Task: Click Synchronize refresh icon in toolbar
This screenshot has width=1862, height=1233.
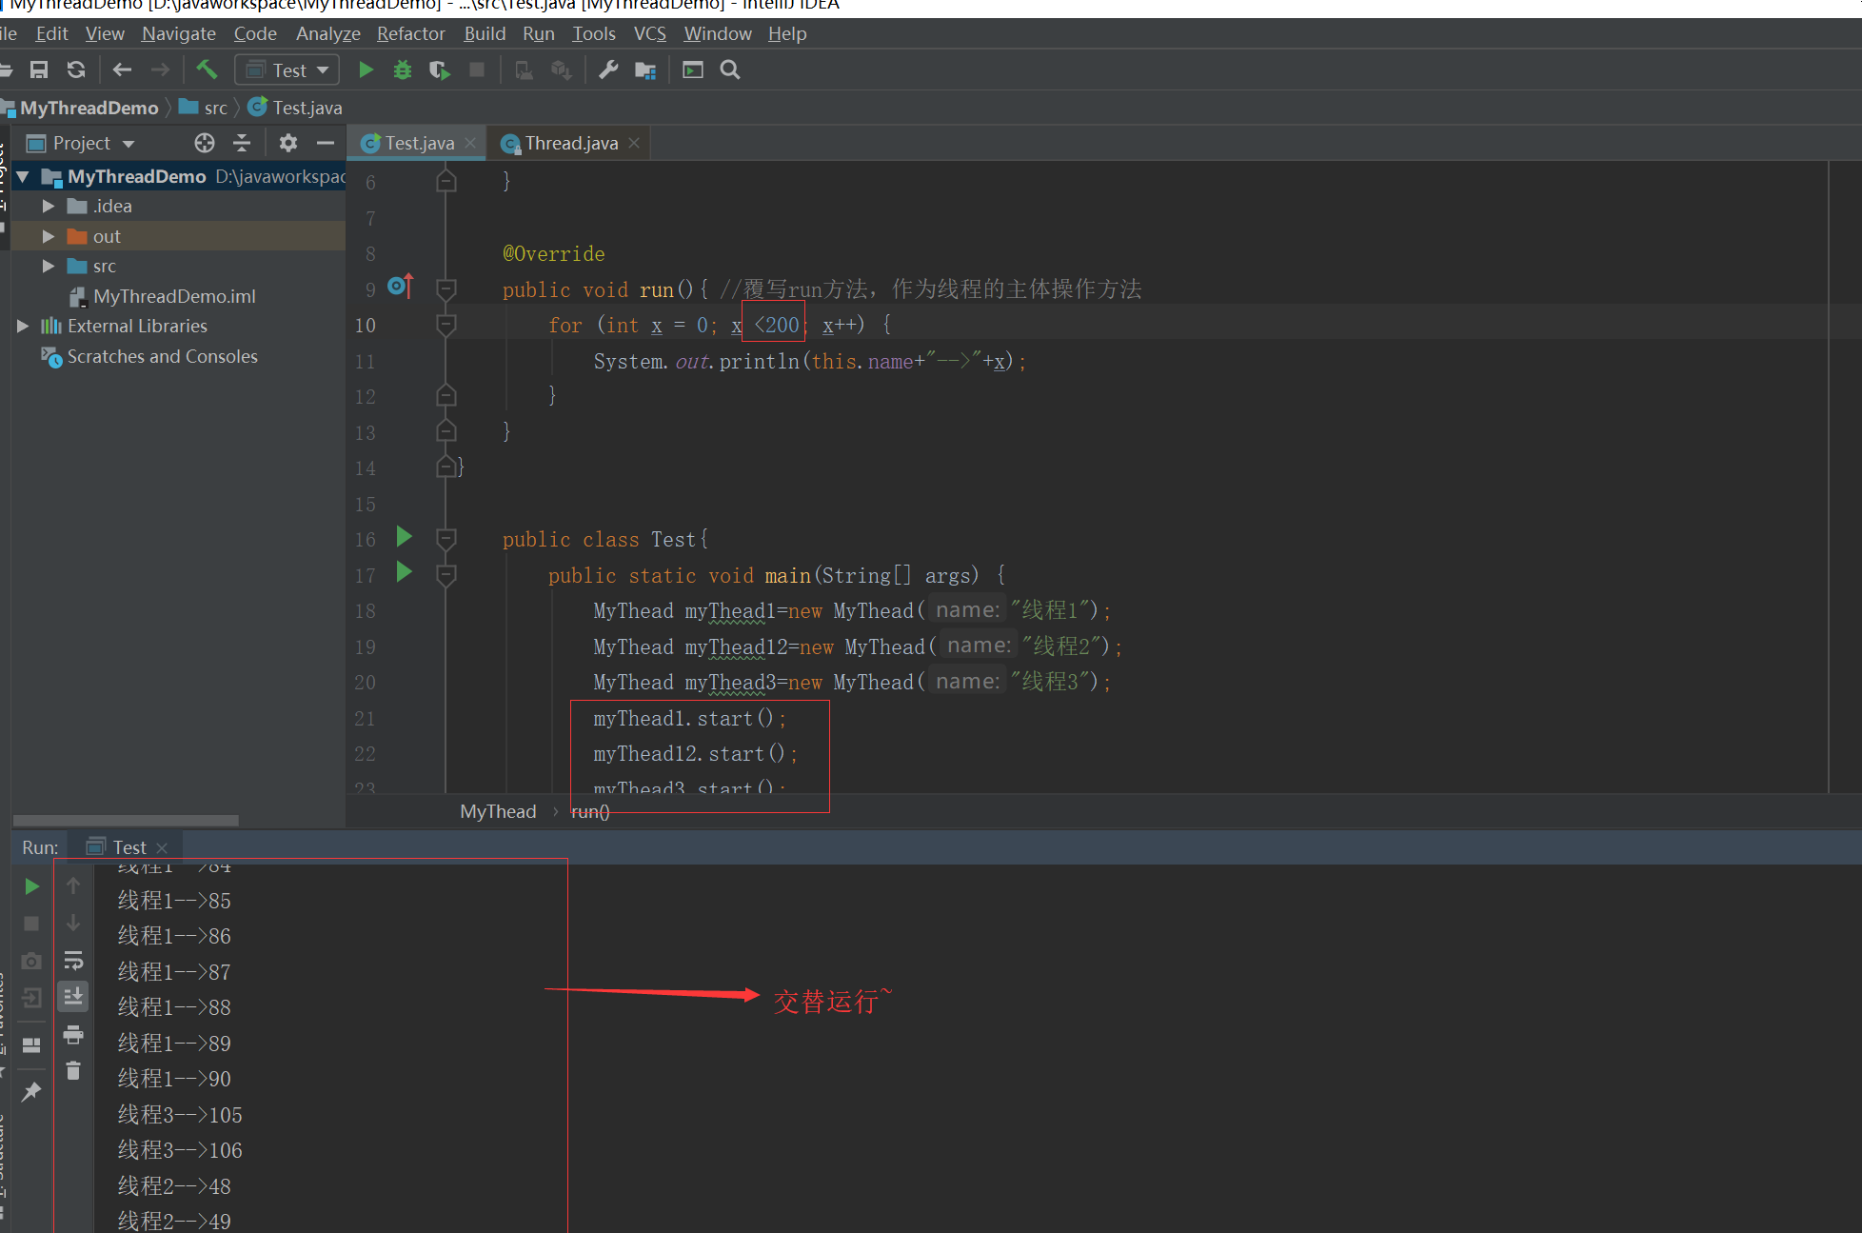Action: pos(76,70)
